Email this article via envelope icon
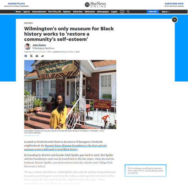The width and height of the screenshot is (188, 188). [x=37, y=56]
